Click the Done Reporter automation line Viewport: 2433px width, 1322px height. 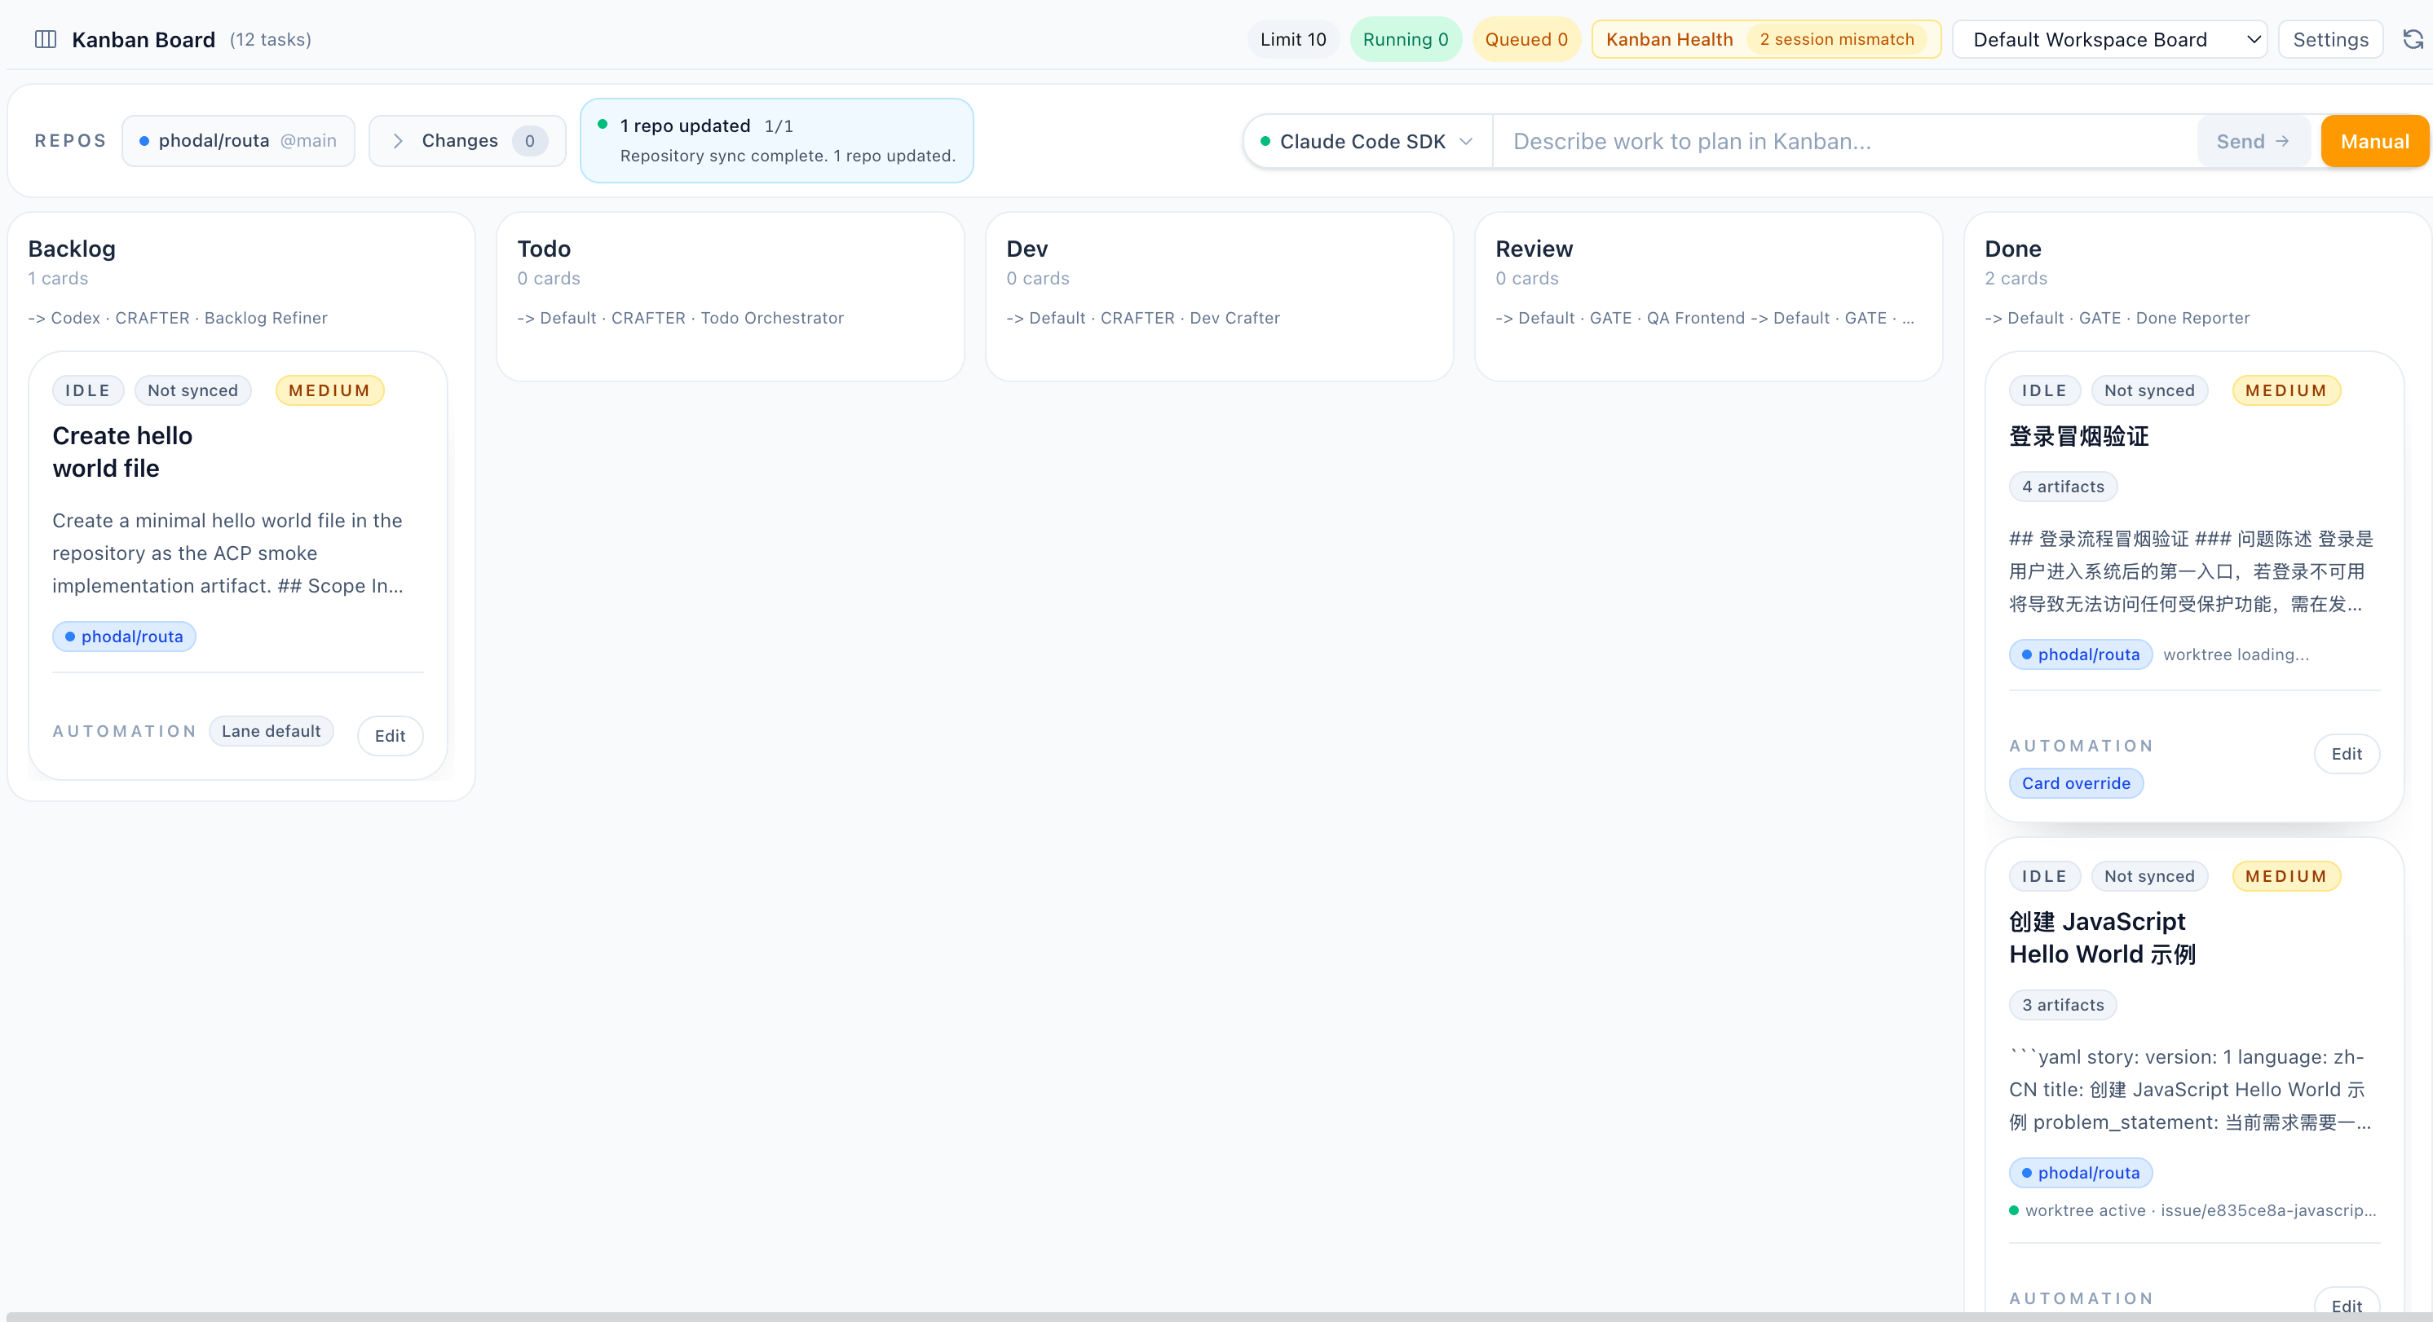pyautogui.click(x=2117, y=318)
